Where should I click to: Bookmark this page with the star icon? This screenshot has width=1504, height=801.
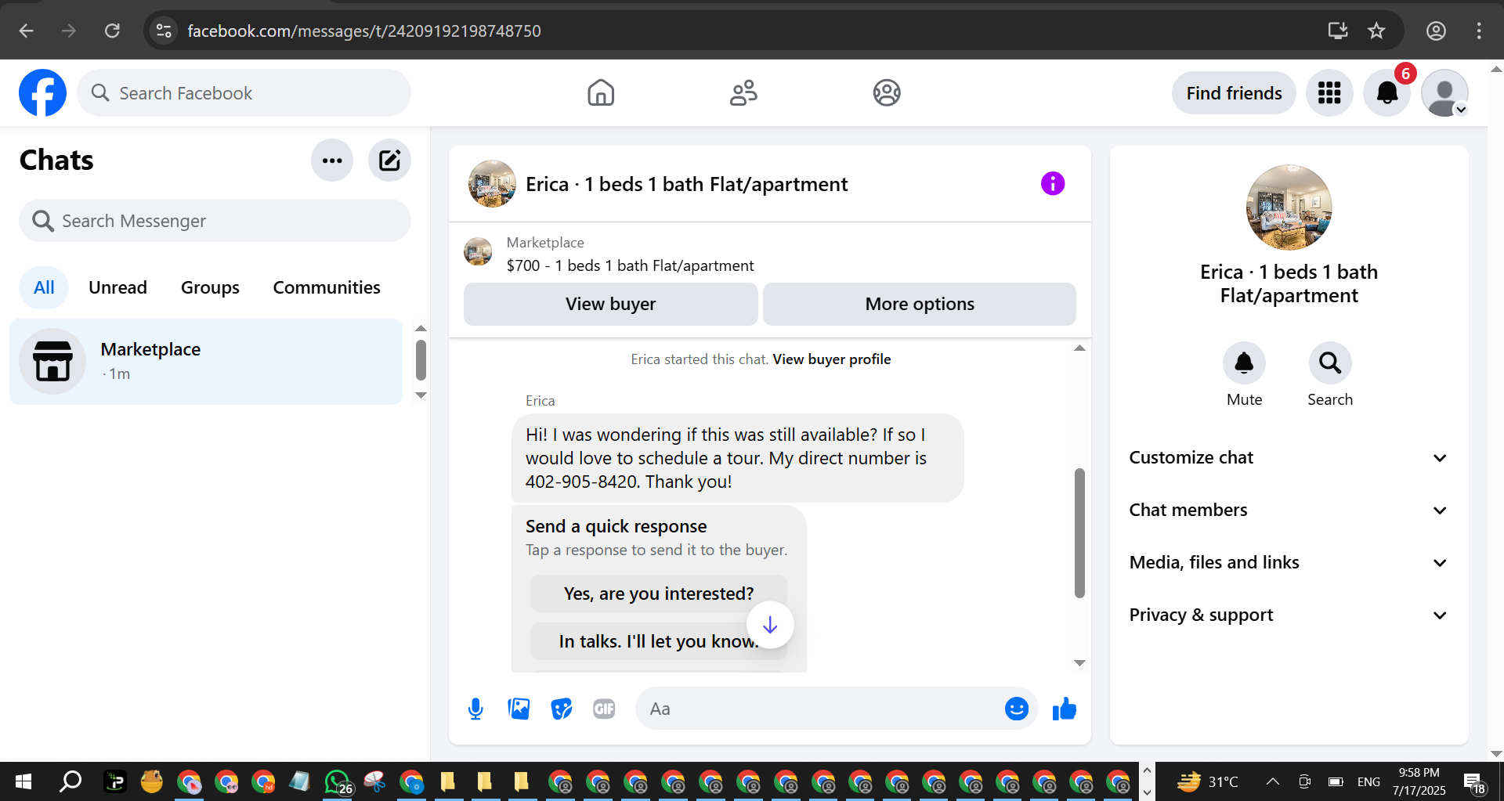coord(1376,31)
